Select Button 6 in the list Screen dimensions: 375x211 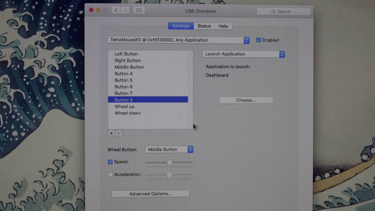coord(148,87)
